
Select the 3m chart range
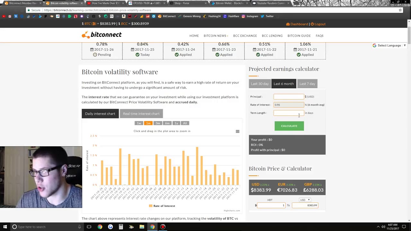click(158, 123)
